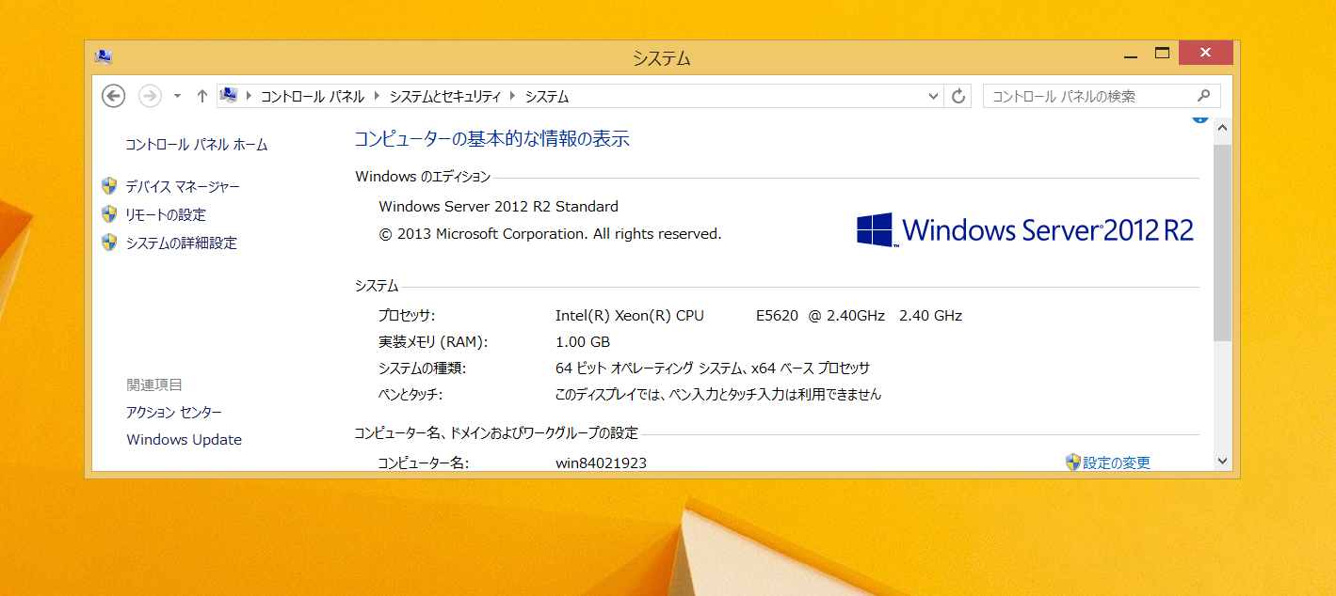
Task: Click the vertical scrollbar thumb
Action: click(x=1222, y=243)
